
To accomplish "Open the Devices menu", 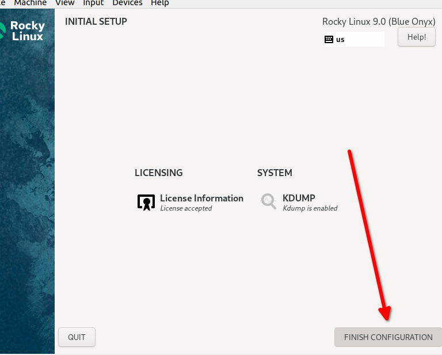I will (127, 3).
